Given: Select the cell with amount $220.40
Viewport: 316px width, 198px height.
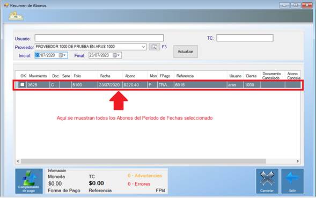Looking at the screenshot, I should click(135, 85).
